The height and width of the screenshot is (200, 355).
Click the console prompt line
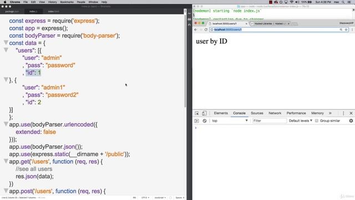(273, 128)
